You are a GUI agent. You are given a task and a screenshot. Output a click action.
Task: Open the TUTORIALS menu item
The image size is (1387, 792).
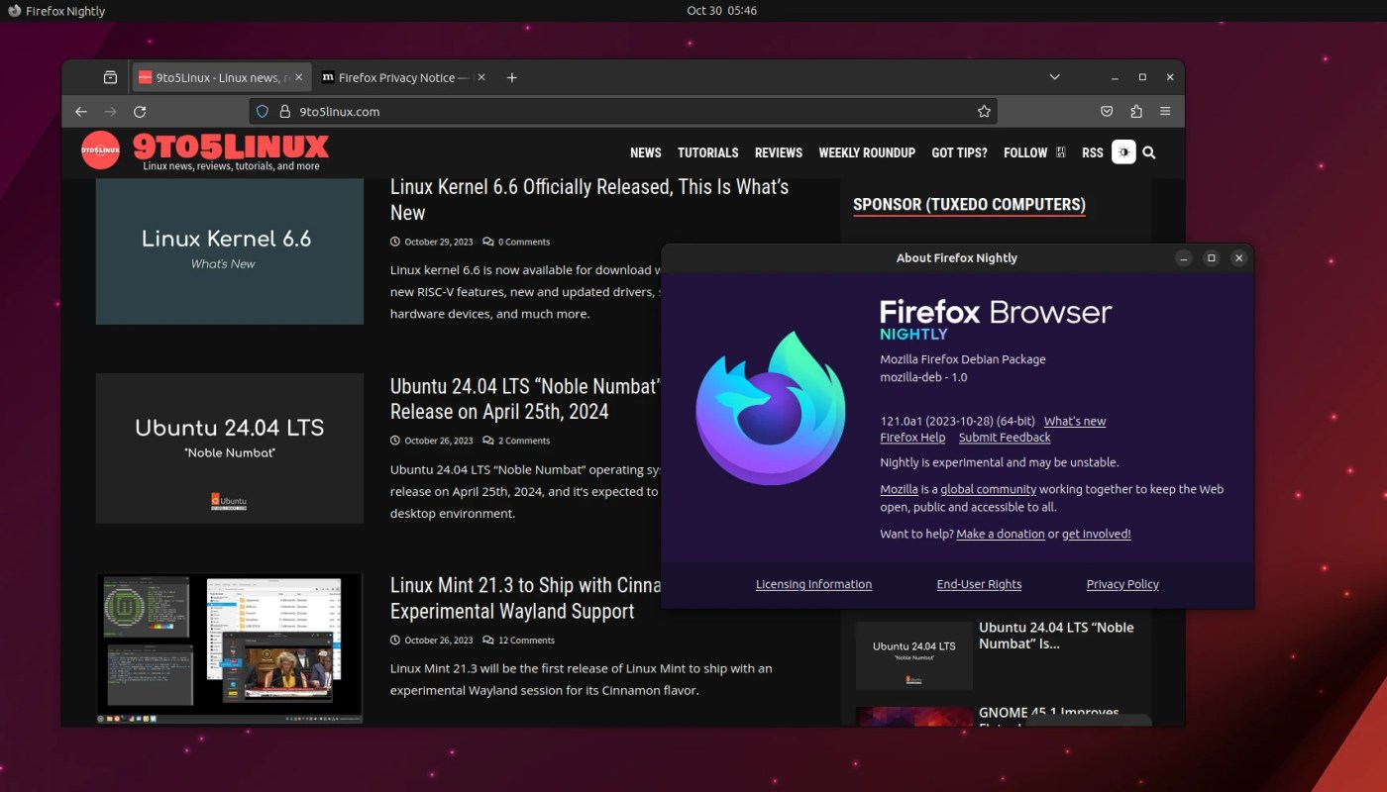[707, 152]
